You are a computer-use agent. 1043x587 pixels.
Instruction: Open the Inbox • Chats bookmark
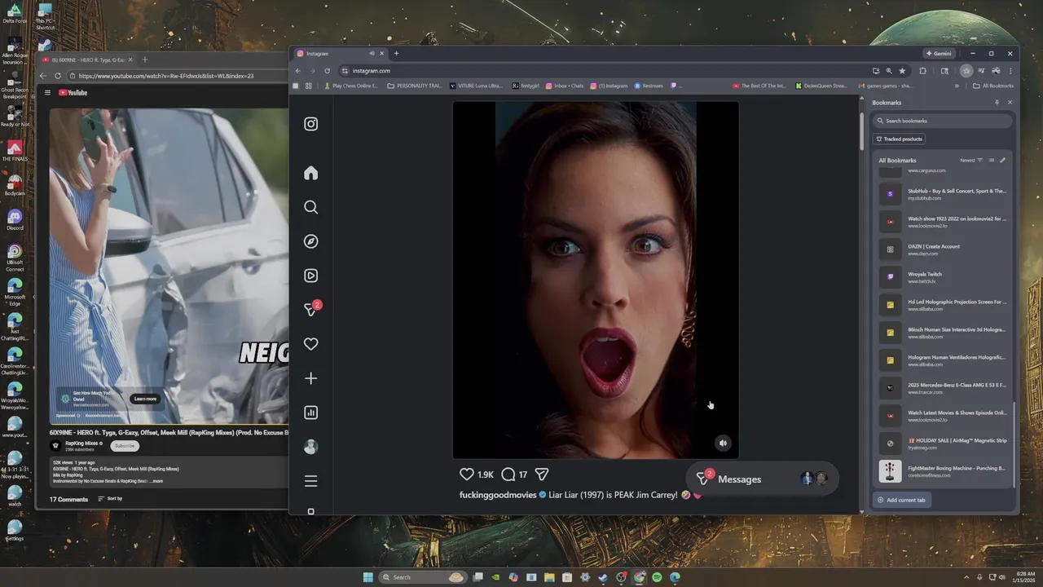(565, 86)
